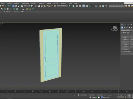This screenshot has width=133, height=99.
Task: Click the Teapot primitive button
Action: [125, 47]
